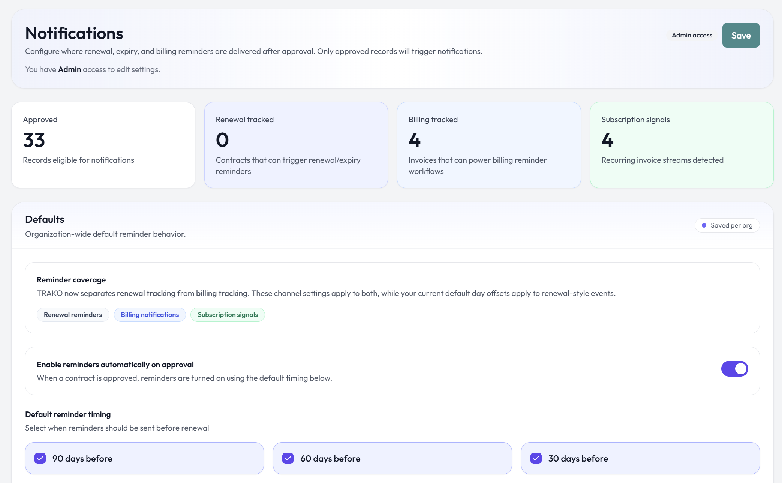Open the Subscription signals stream card

click(x=682, y=145)
